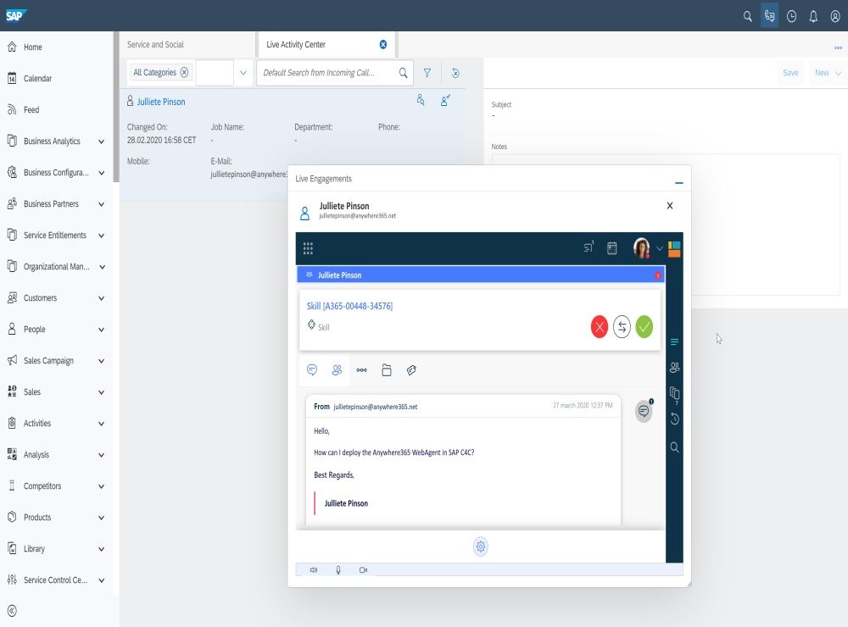
Task: Click the colored tiles logo in widget
Action: coord(674,249)
